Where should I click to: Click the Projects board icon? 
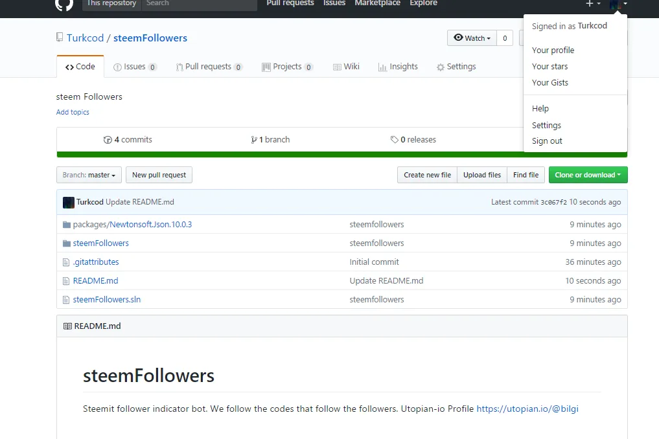pos(266,67)
